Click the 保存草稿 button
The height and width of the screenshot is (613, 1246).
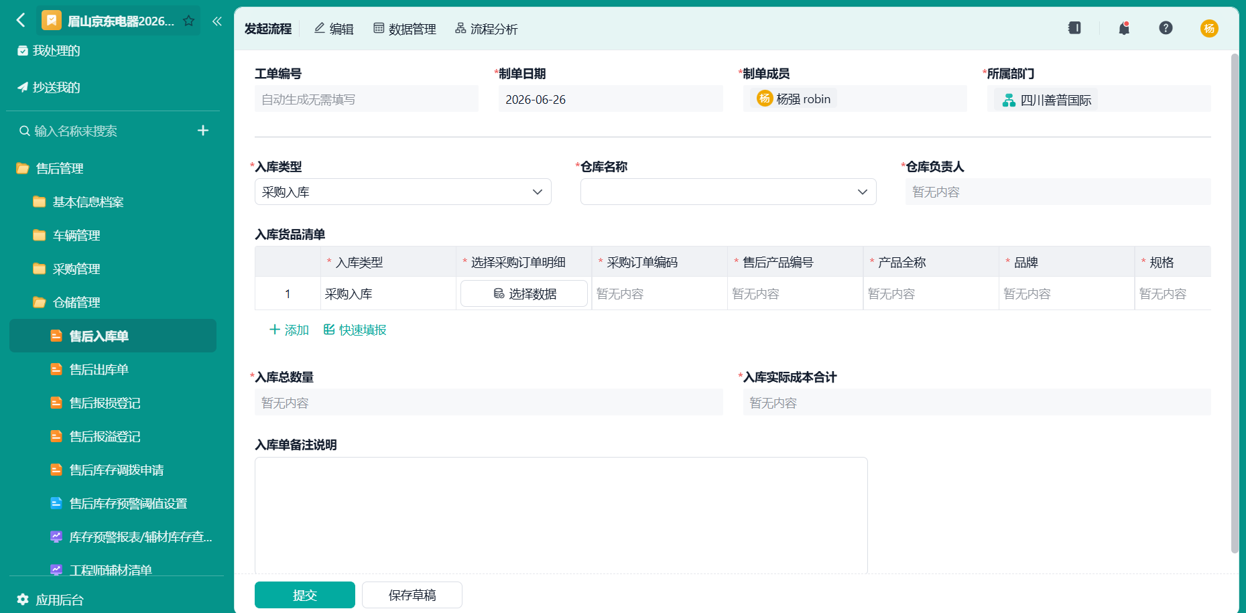412,595
